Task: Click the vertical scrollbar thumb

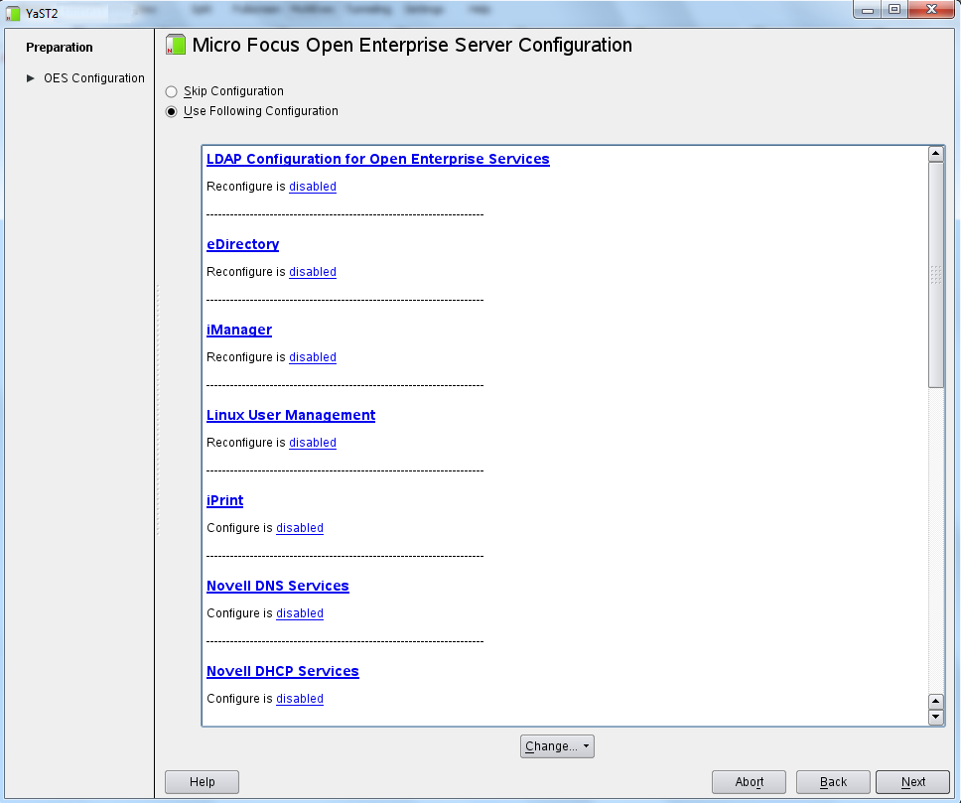Action: point(936,275)
